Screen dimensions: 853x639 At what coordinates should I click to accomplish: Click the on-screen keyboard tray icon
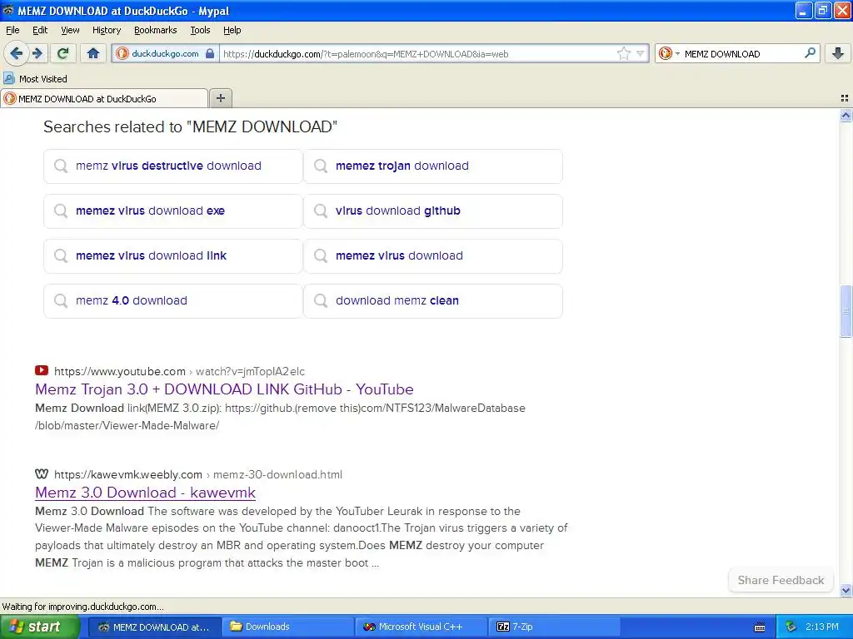[760, 627]
